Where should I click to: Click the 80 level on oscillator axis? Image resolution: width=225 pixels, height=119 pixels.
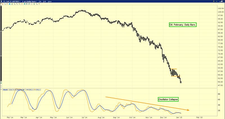click(x=219, y=94)
